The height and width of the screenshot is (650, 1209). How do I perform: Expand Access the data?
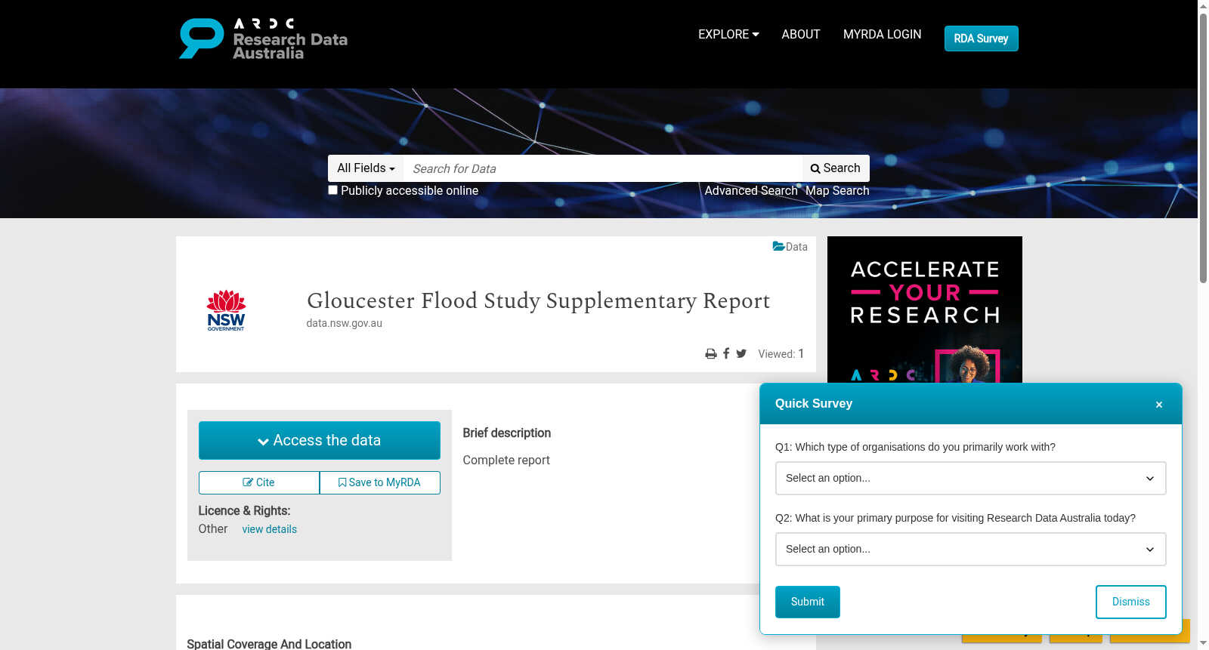pos(319,440)
